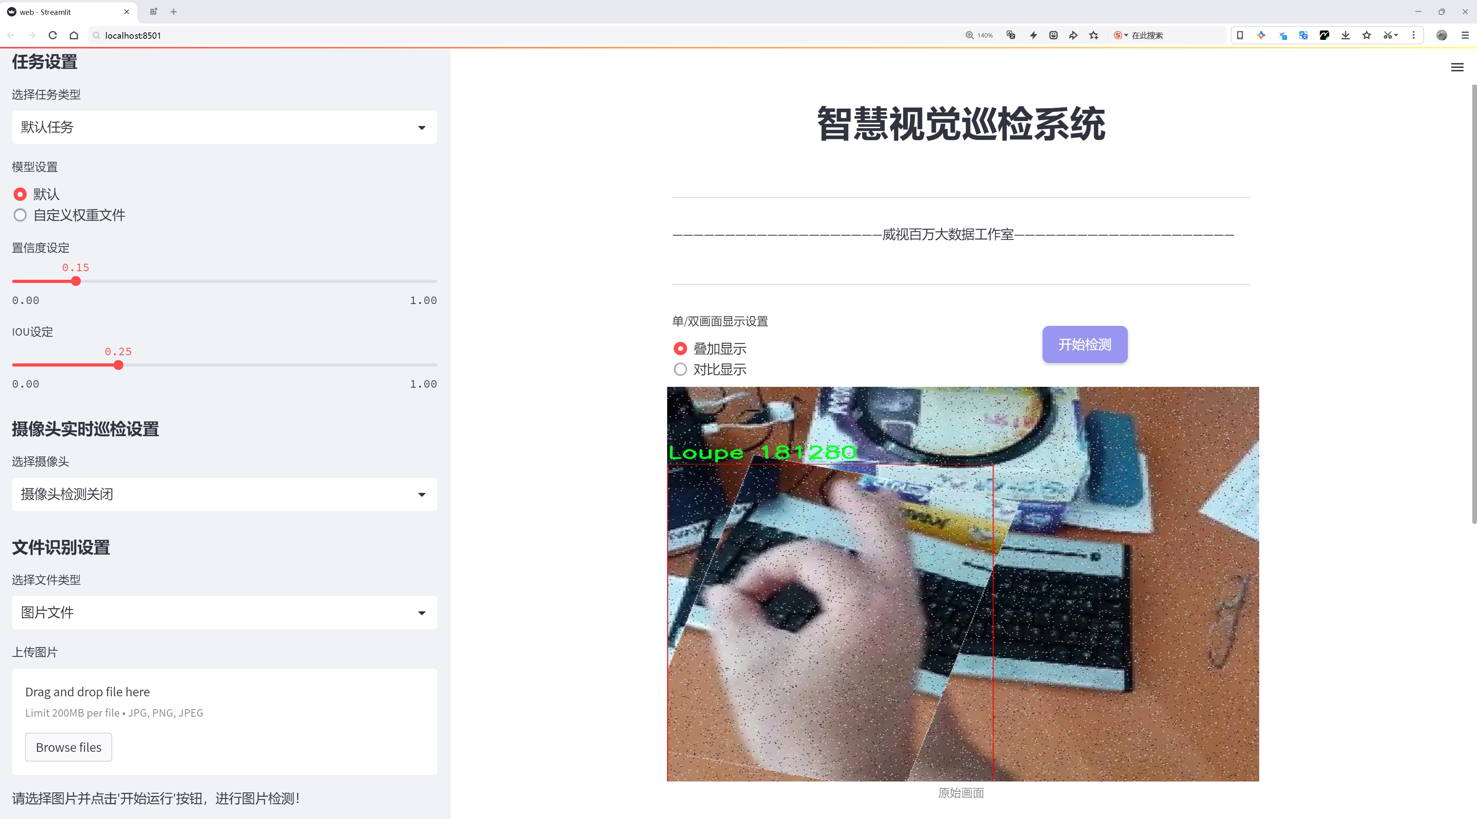Click the 文件识别设置 heading

pos(61,547)
